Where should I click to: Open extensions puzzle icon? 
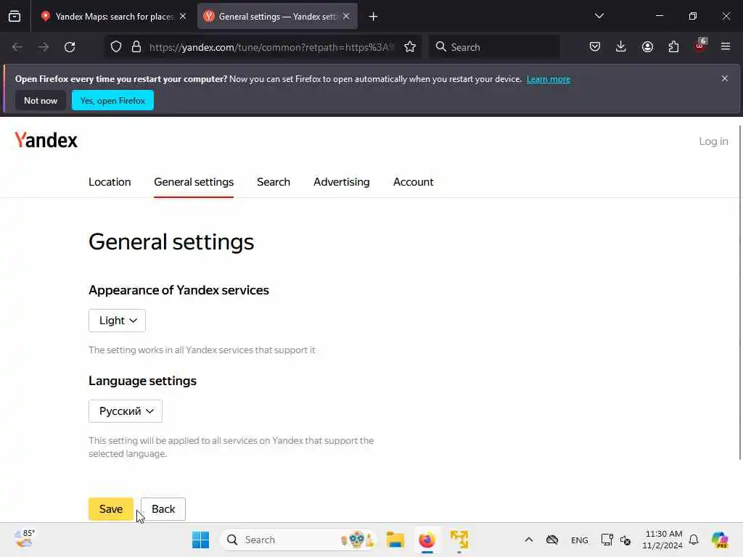[x=673, y=46]
